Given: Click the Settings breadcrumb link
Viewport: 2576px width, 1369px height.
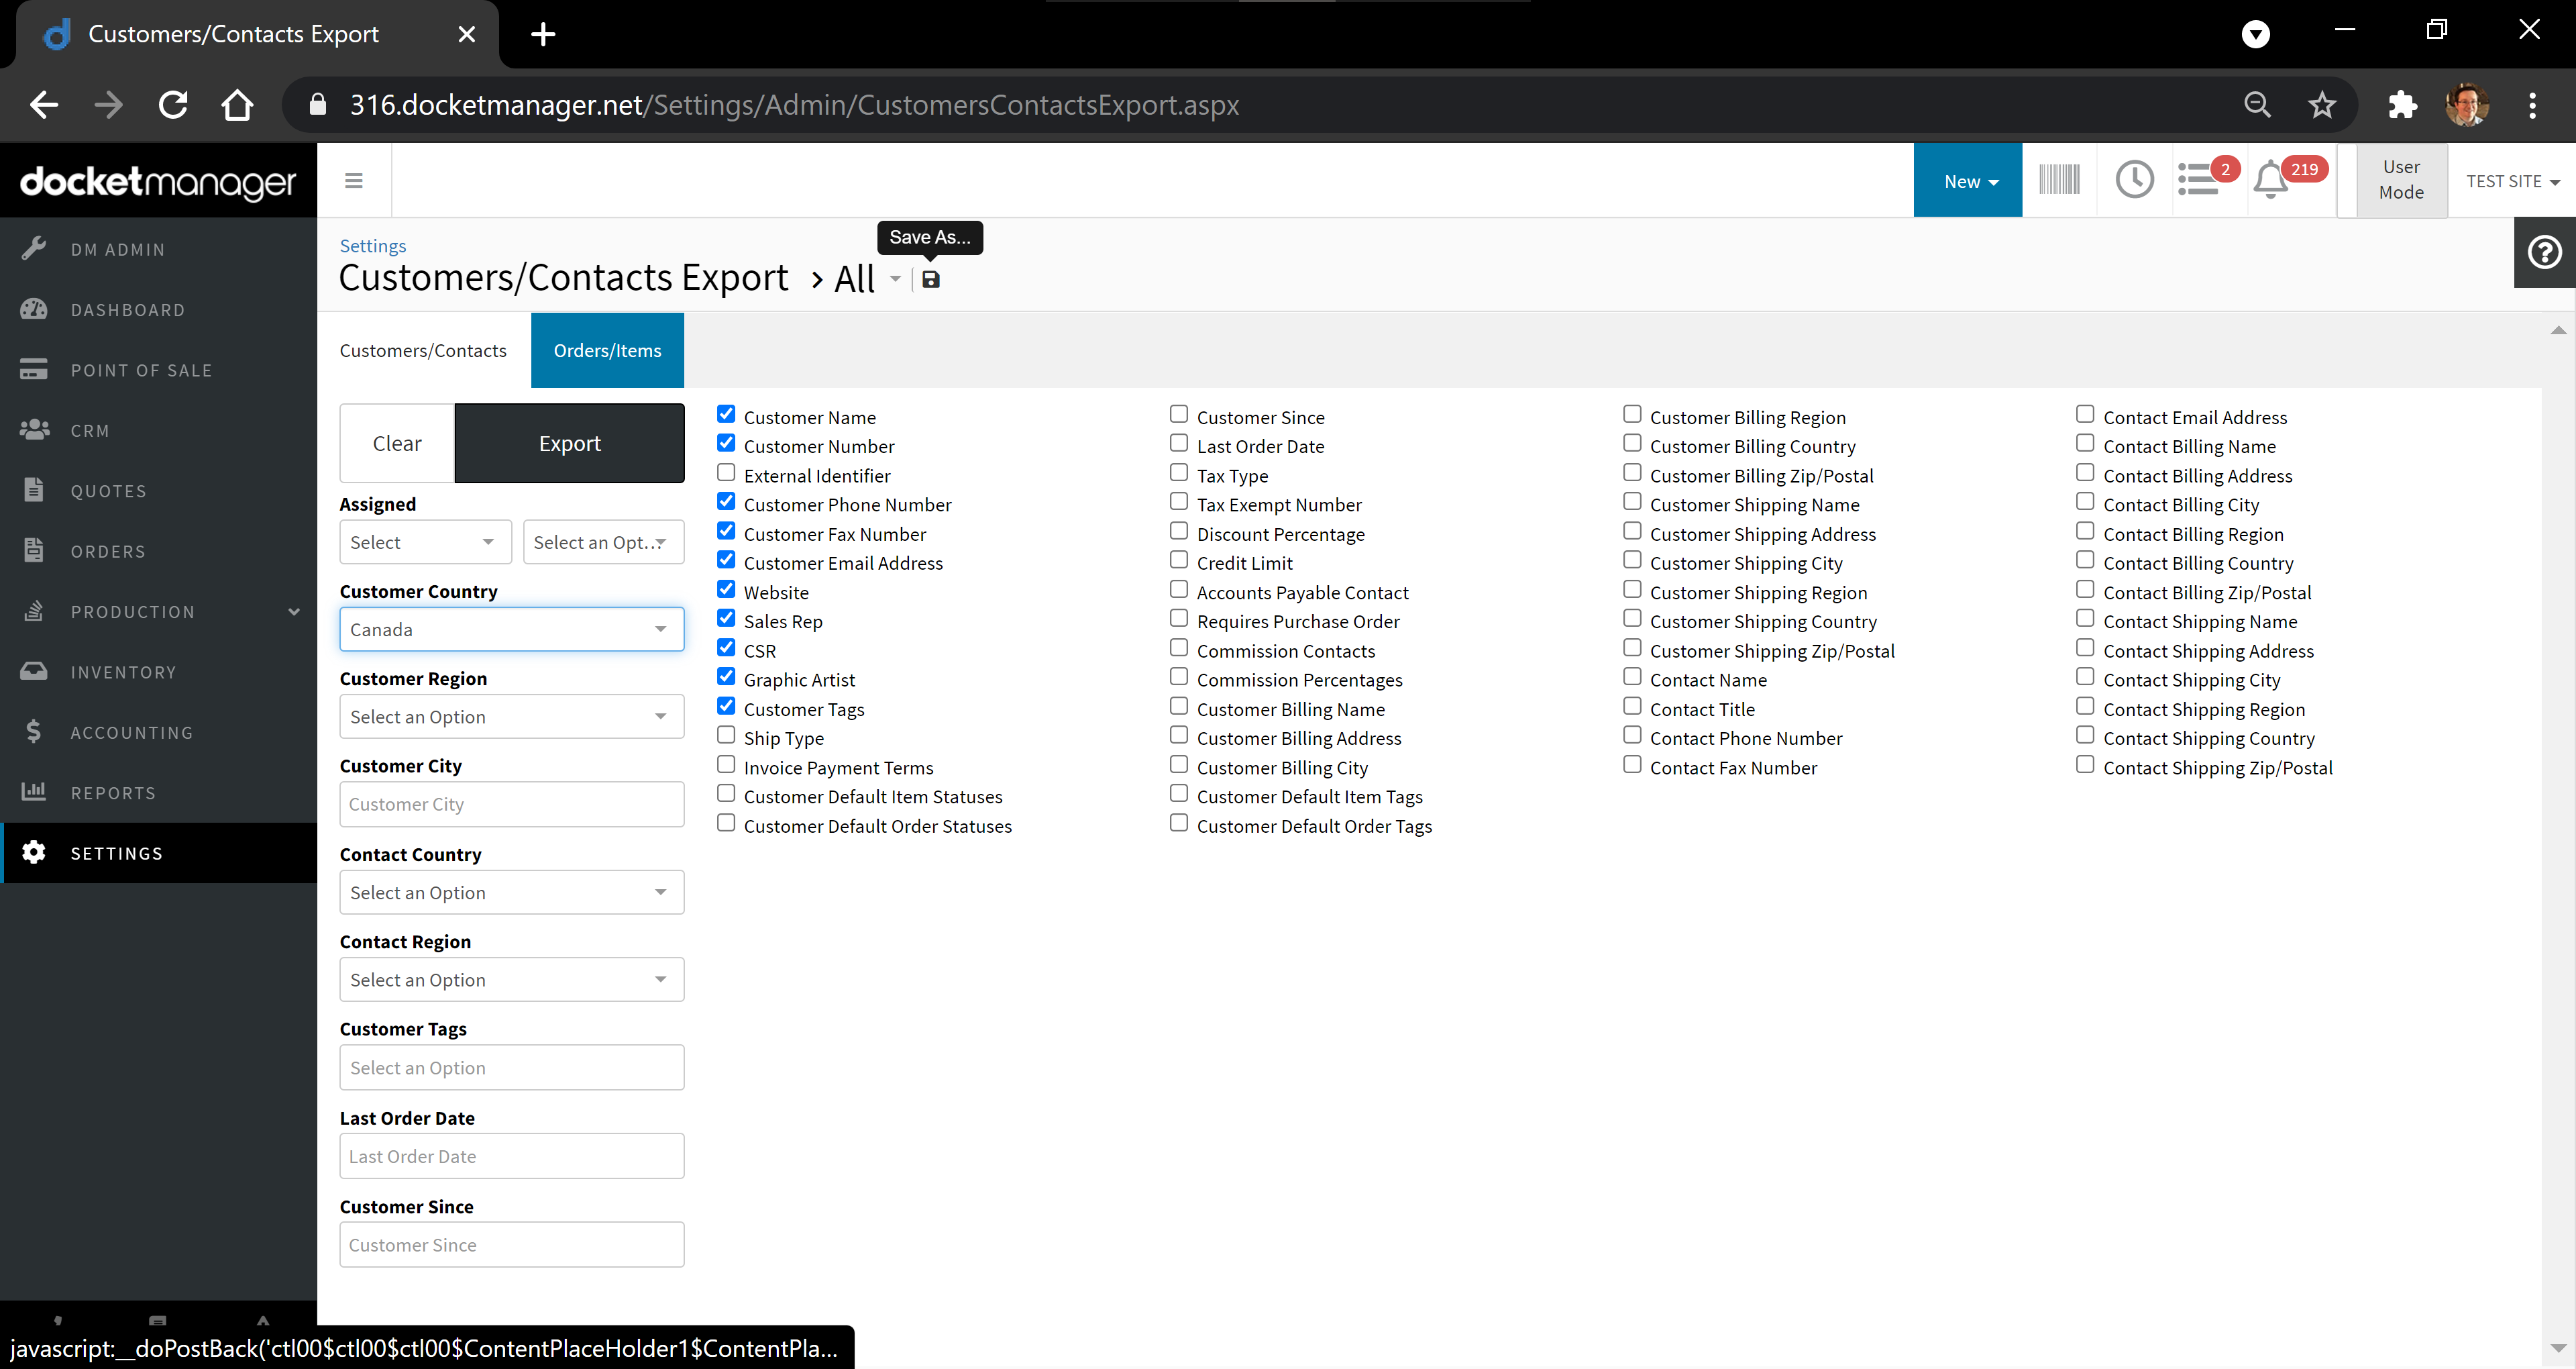Looking at the screenshot, I should 373,245.
